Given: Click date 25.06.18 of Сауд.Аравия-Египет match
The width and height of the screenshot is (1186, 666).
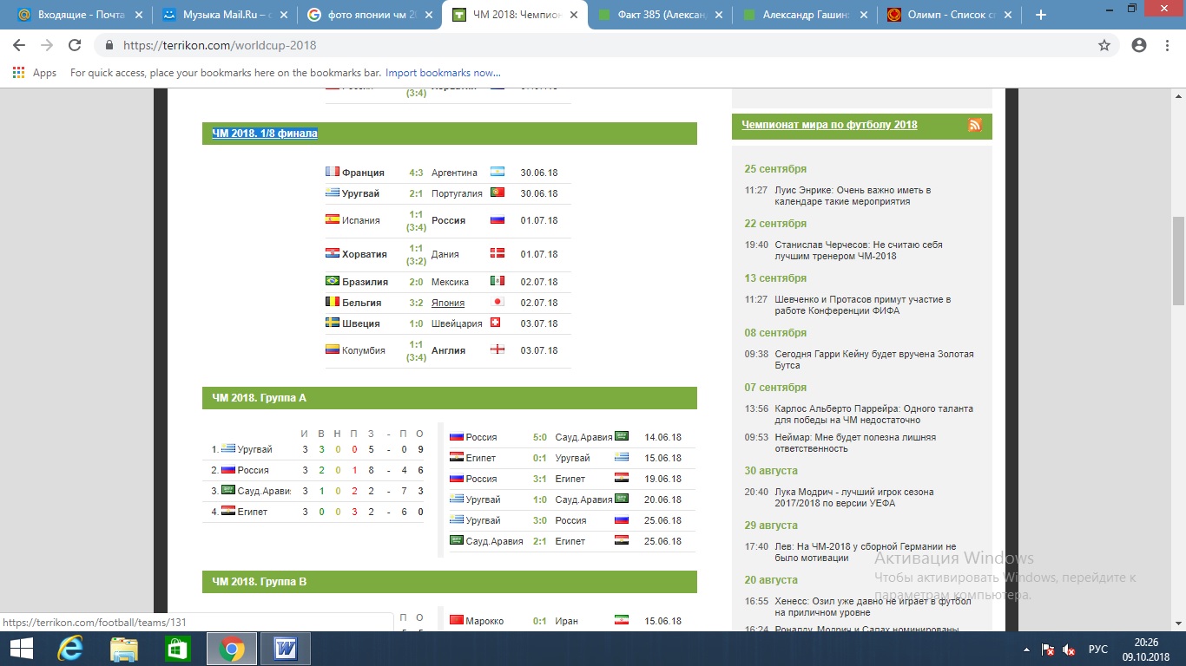Looking at the screenshot, I should [x=663, y=541].
